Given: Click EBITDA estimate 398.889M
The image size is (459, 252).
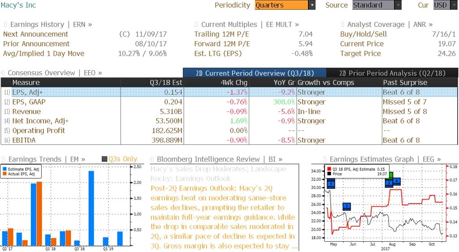Looking at the screenshot, I should pyautogui.click(x=167, y=140).
